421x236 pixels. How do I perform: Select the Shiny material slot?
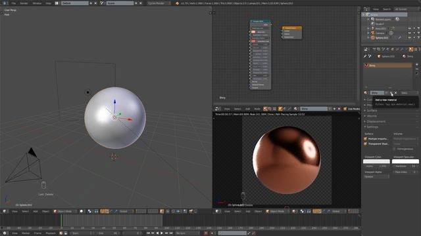point(387,66)
